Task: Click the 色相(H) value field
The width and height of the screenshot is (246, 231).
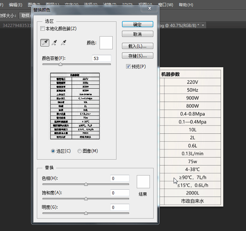Action: click(x=120, y=178)
